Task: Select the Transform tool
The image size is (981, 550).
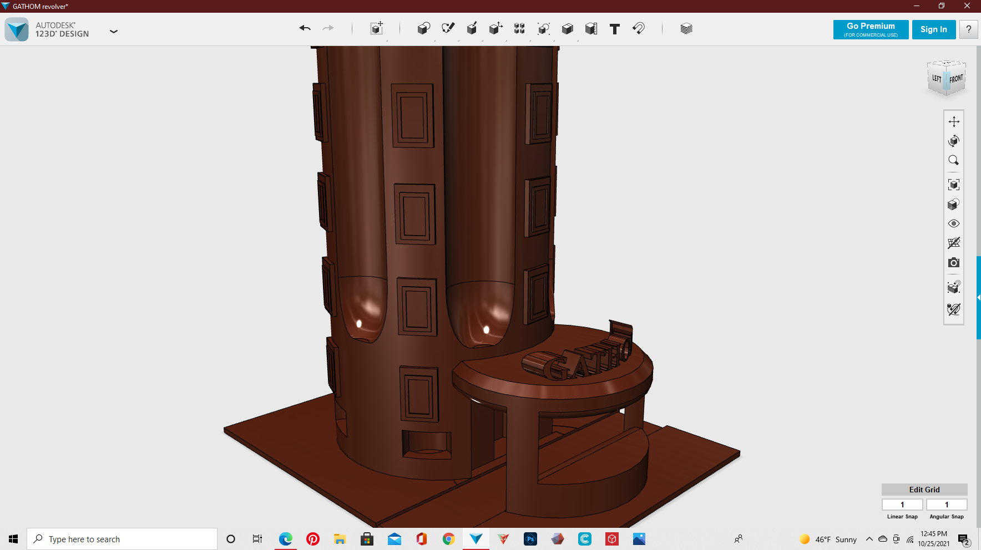Action: (x=377, y=28)
